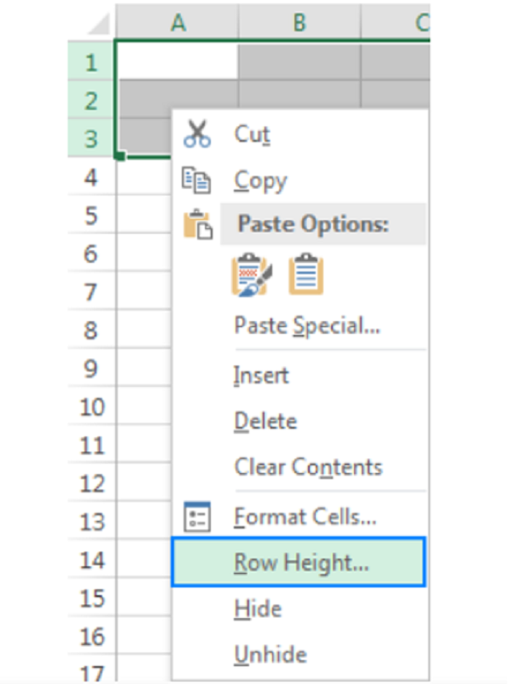Image resolution: width=512 pixels, height=684 pixels.
Task: Click cell A1
Action: [x=177, y=61]
